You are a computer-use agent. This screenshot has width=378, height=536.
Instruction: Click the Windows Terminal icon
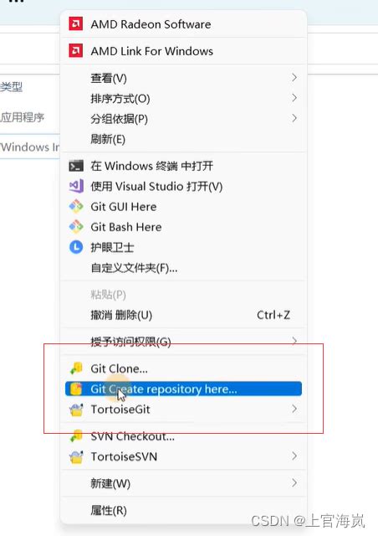point(76,166)
